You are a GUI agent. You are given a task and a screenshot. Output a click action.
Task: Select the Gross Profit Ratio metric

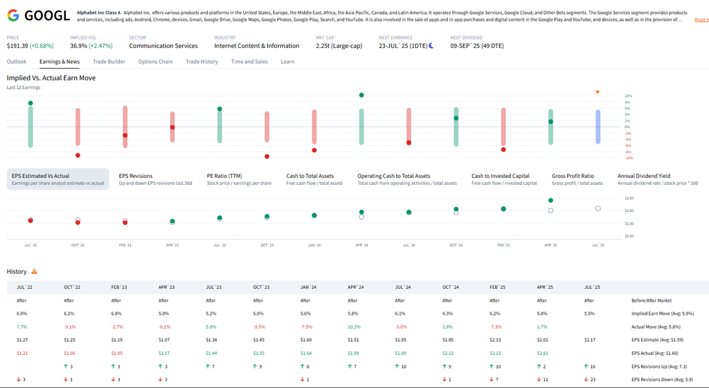pyautogui.click(x=578, y=179)
